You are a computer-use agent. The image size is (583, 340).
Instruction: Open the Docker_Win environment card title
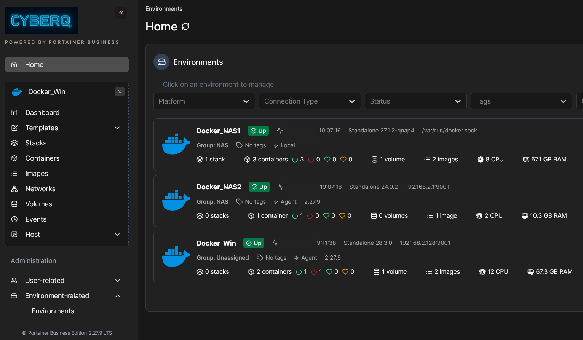click(x=216, y=243)
